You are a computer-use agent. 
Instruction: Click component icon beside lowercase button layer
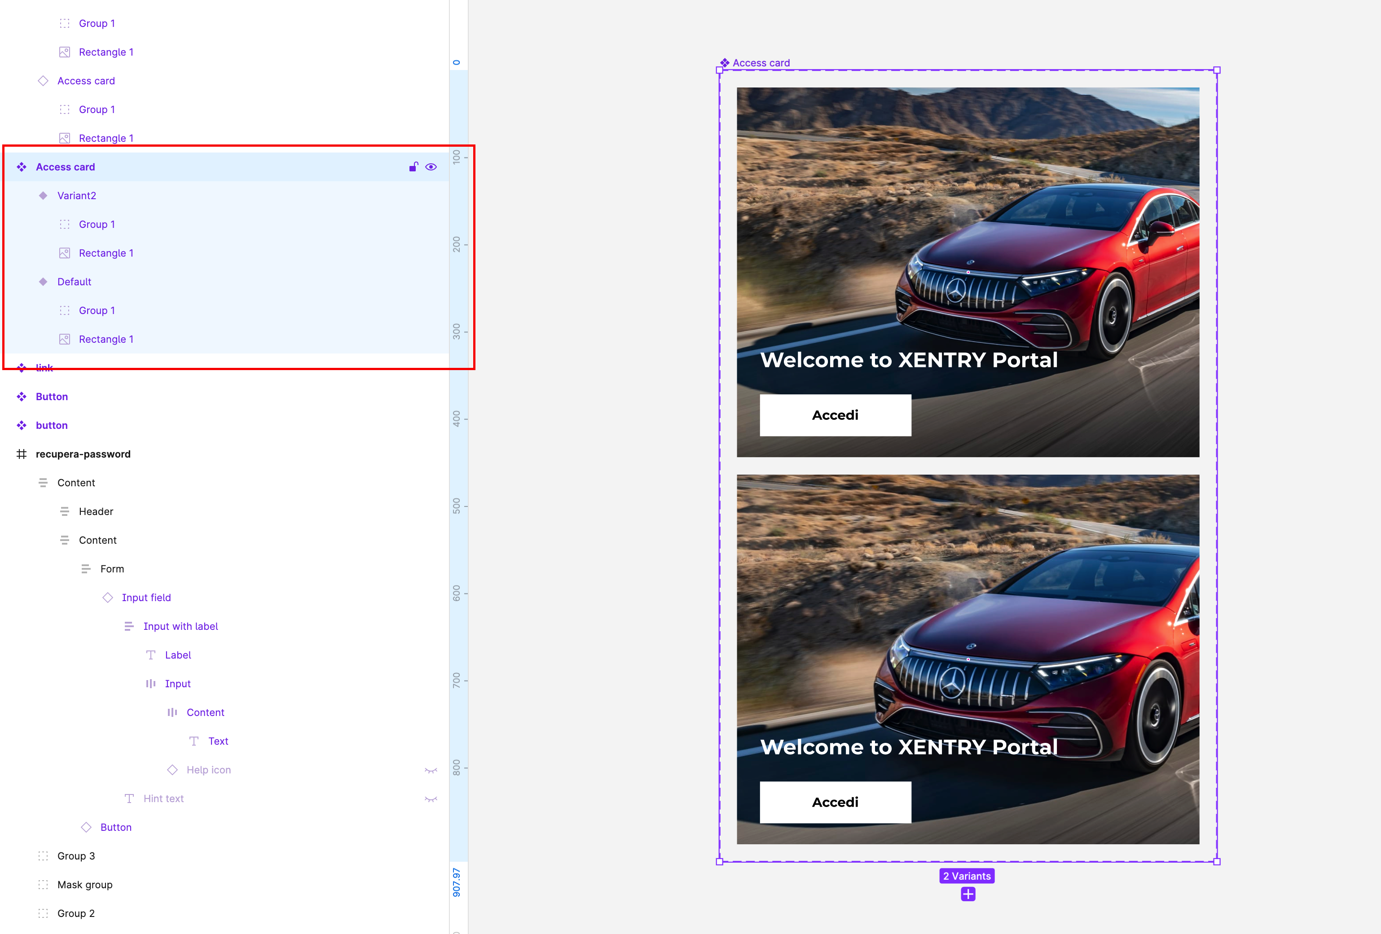[x=22, y=425]
